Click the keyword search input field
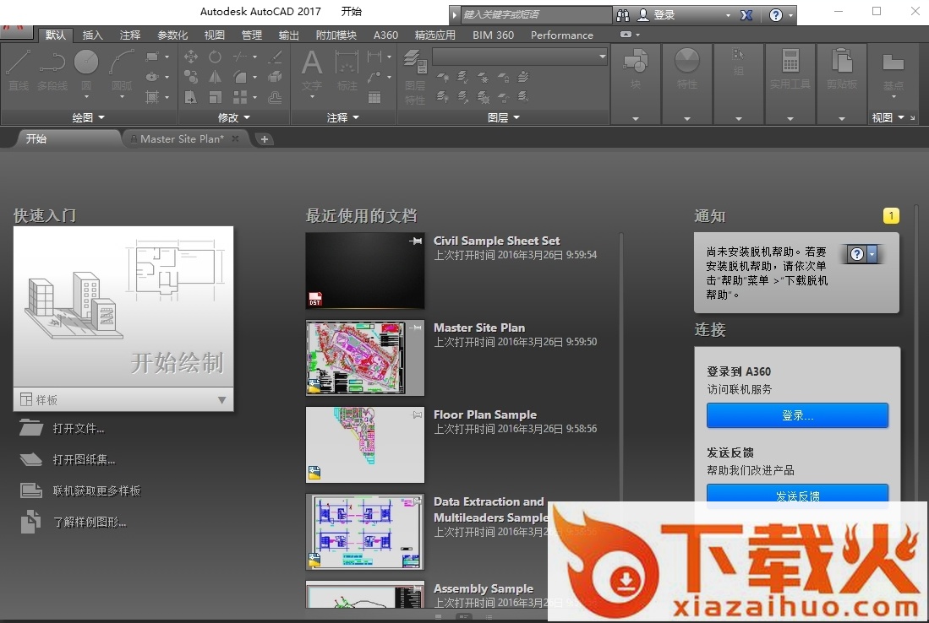Screen dimensions: 929x623 point(536,15)
